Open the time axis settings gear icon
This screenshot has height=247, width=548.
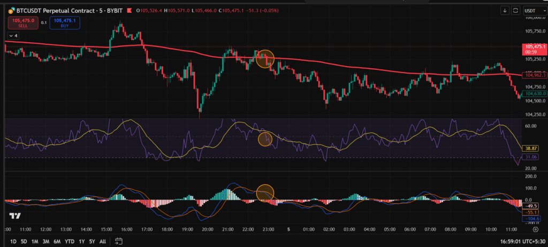coord(535,229)
